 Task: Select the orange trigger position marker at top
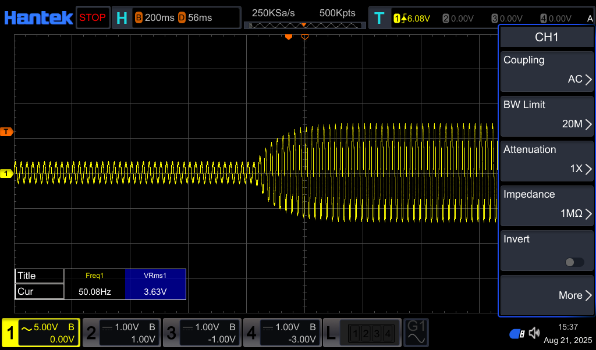tap(288, 37)
